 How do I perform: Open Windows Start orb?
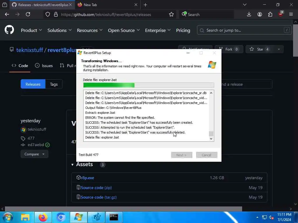[8, 217]
